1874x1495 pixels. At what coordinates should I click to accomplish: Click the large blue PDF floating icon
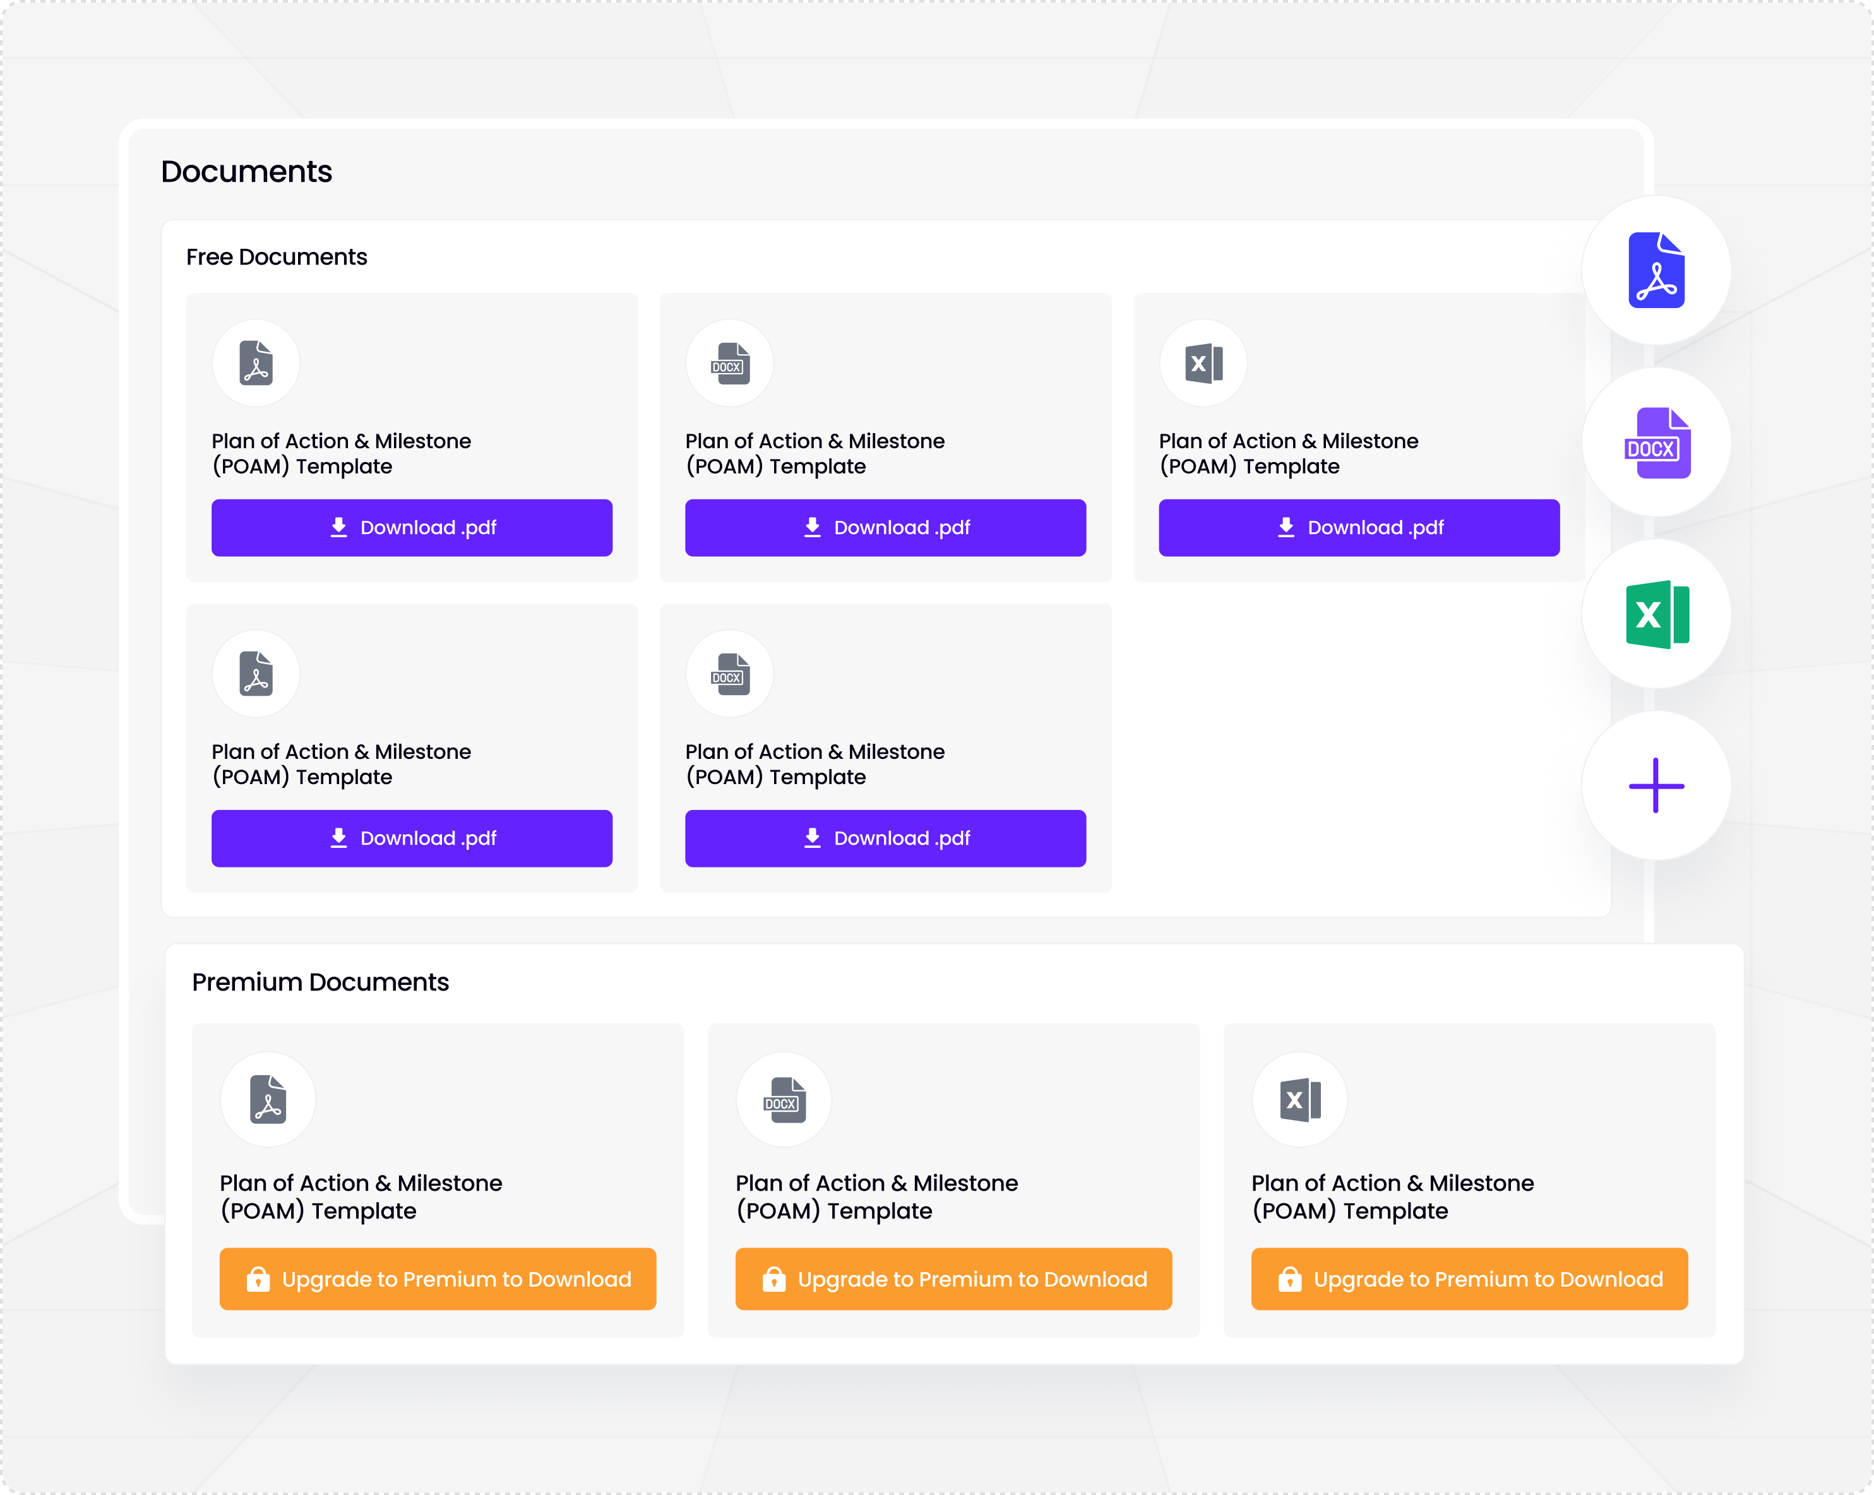[x=1656, y=270]
